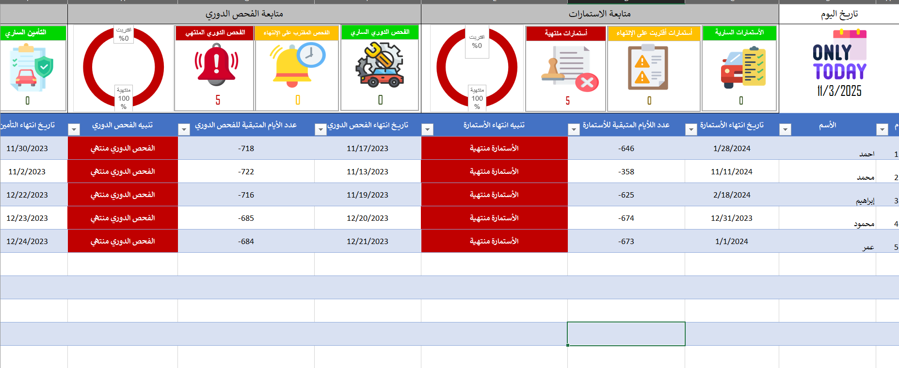
Task: Click the red أستمارات منتهية header label
Action: pos(566,33)
